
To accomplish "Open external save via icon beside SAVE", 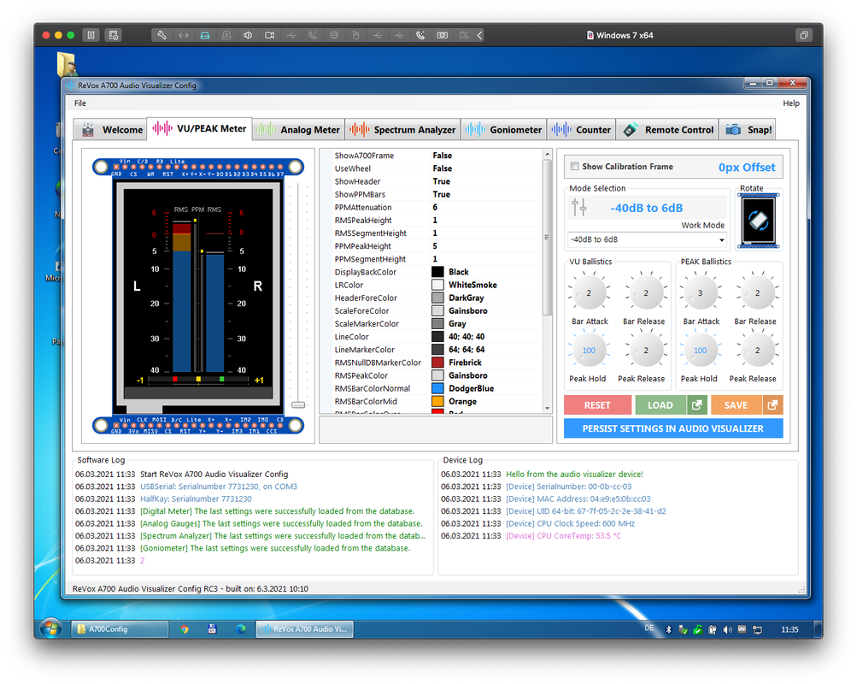I will coord(772,405).
